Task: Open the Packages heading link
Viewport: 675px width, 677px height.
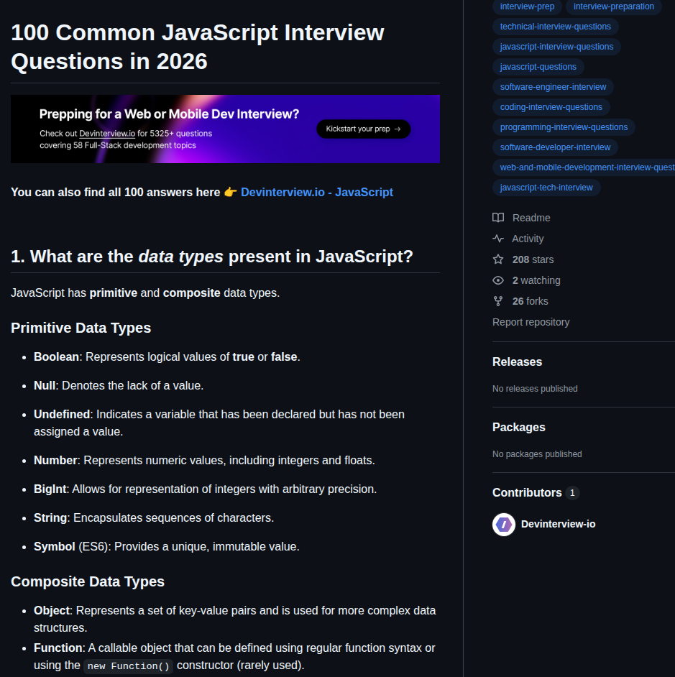Action: point(519,427)
